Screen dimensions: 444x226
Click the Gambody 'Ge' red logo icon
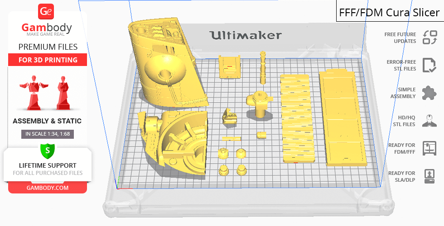(46, 11)
